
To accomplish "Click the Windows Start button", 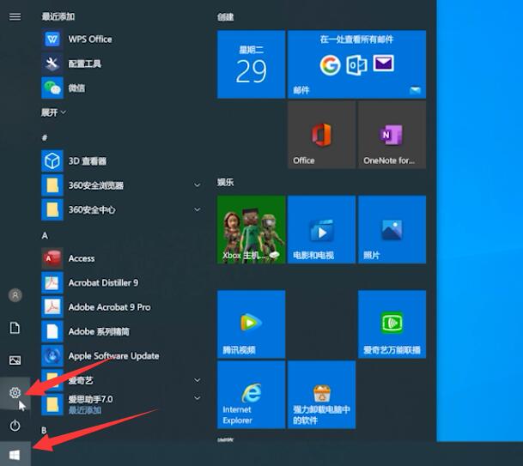I will (x=15, y=455).
